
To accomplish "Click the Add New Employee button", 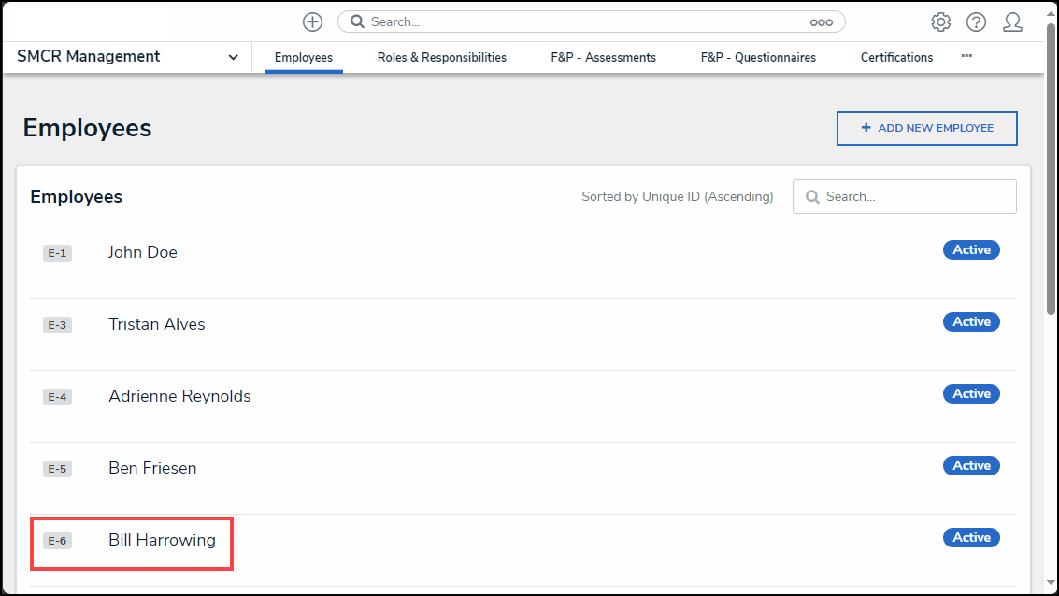I will tap(926, 128).
